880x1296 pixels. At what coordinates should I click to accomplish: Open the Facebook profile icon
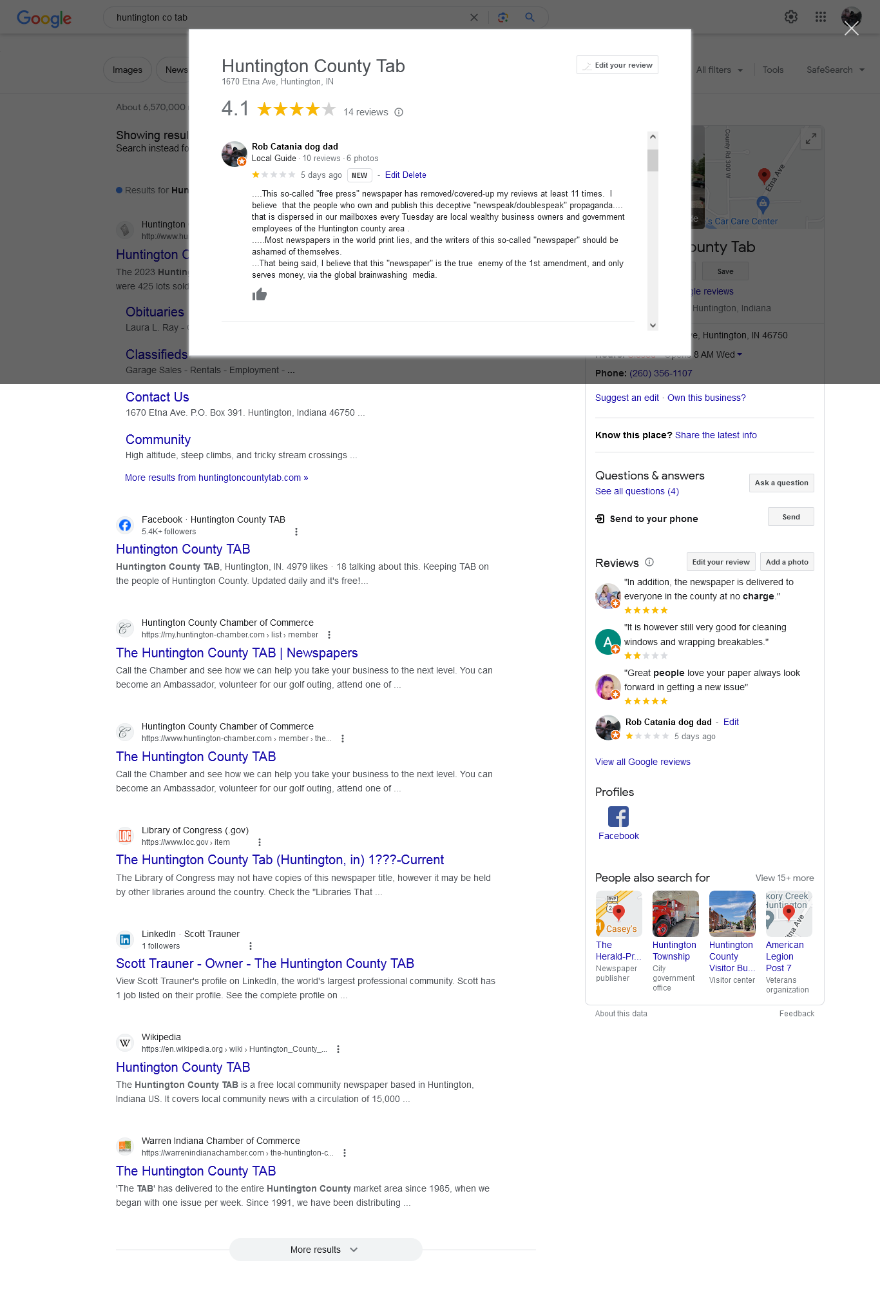618,817
